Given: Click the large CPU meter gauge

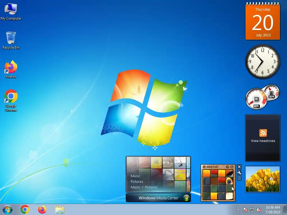Looking at the screenshot, I should point(256,99).
